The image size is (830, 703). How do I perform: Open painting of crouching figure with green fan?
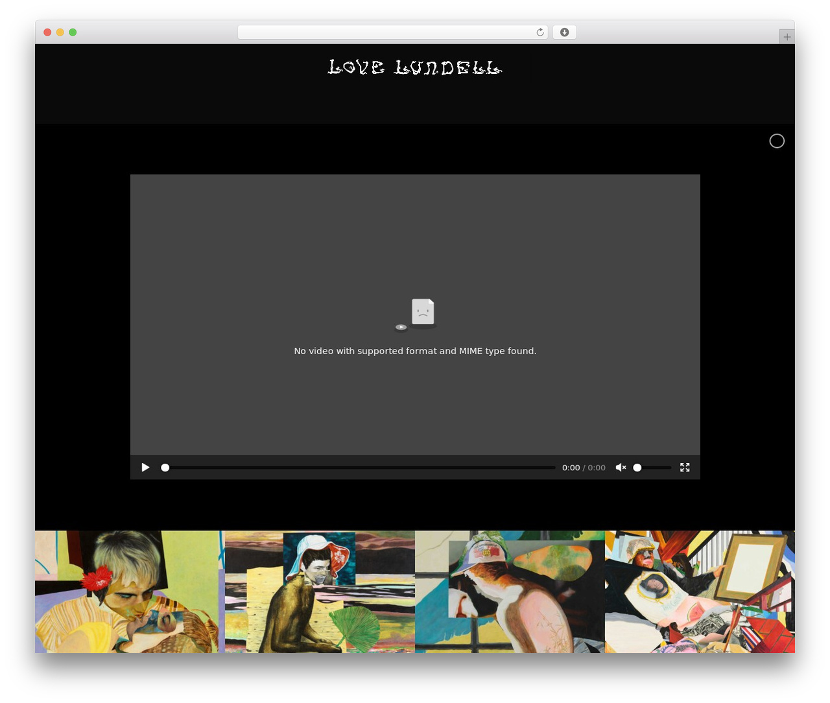point(320,591)
